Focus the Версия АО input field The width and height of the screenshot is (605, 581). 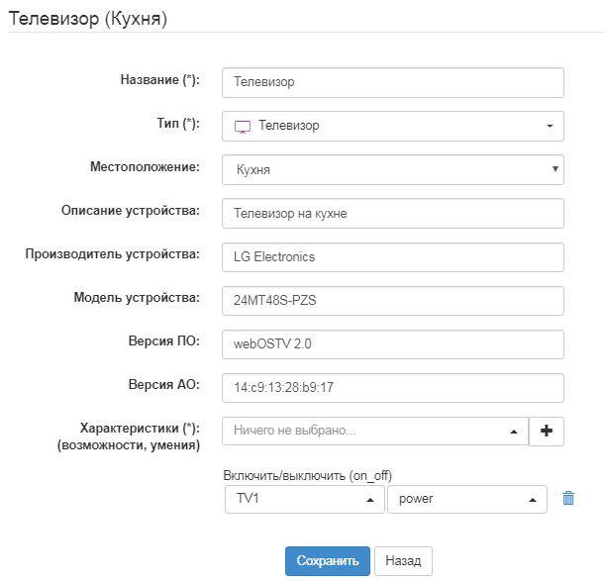pyautogui.click(x=393, y=387)
